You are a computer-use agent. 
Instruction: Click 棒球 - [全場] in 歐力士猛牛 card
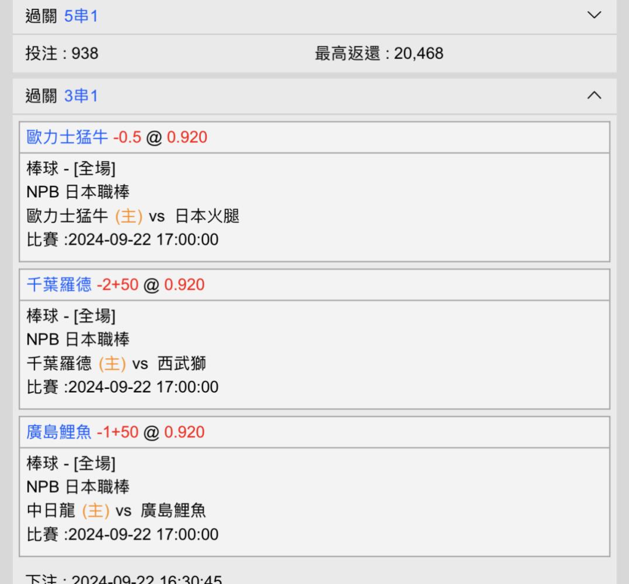(x=71, y=168)
